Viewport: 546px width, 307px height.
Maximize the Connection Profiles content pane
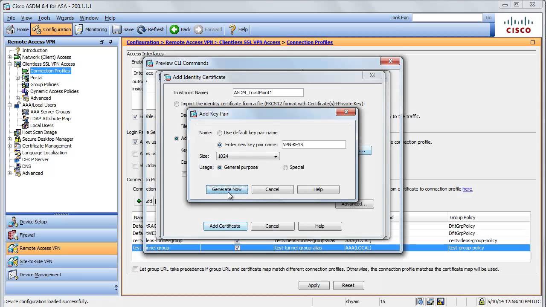pos(533,42)
